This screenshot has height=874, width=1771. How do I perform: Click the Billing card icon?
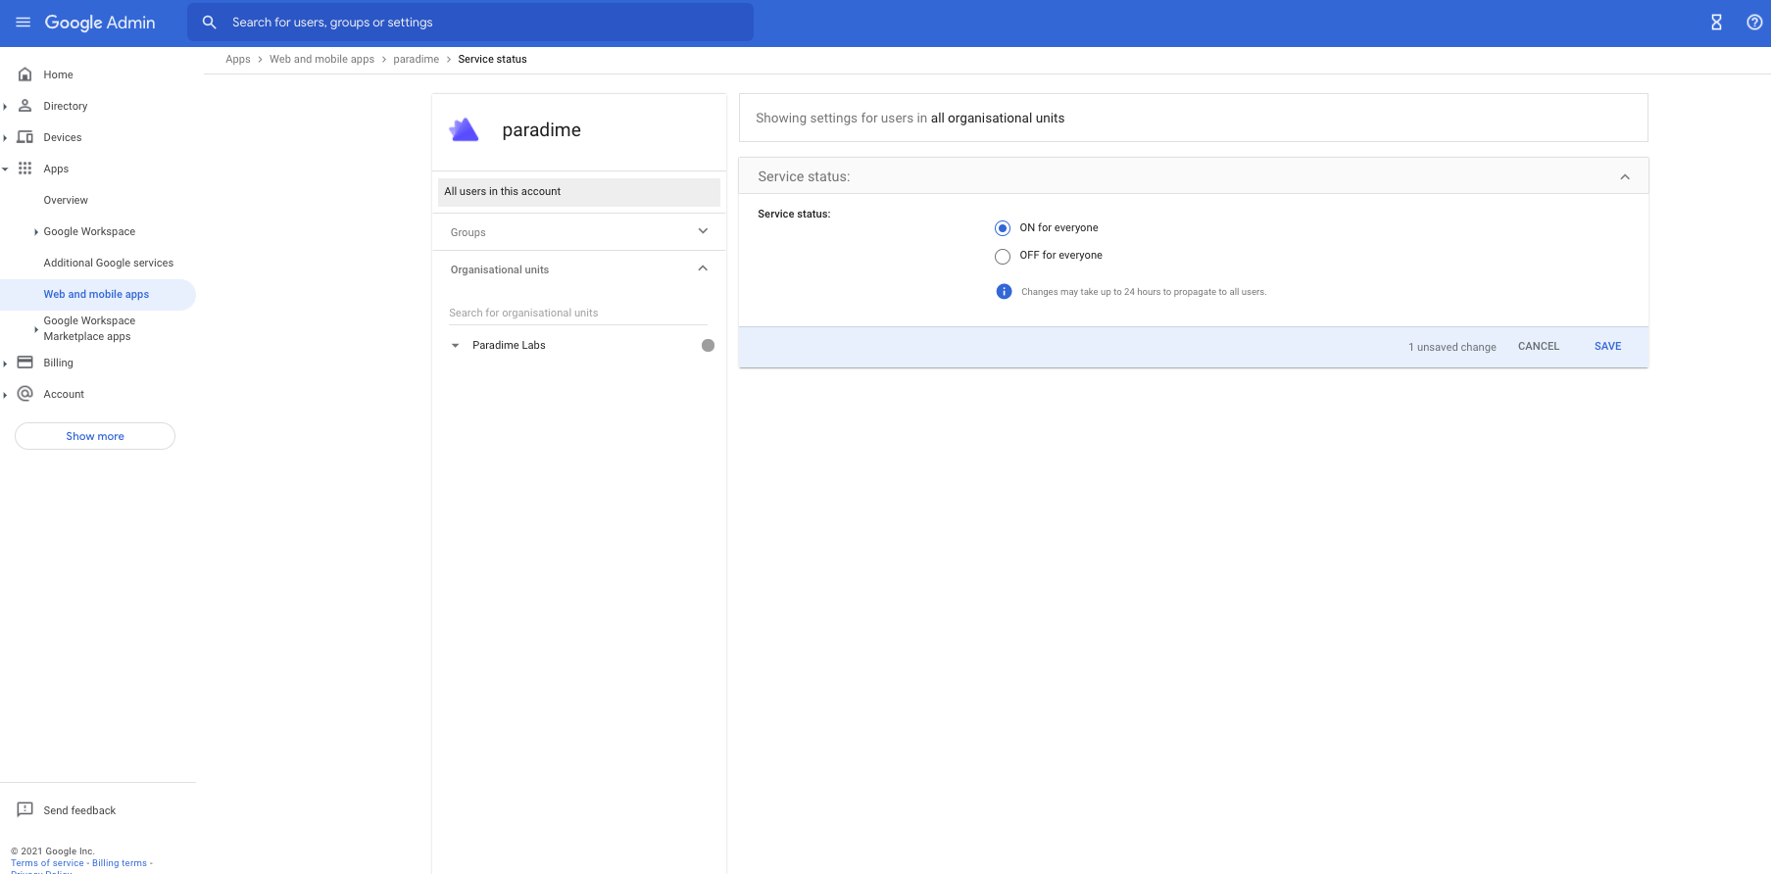(x=25, y=363)
